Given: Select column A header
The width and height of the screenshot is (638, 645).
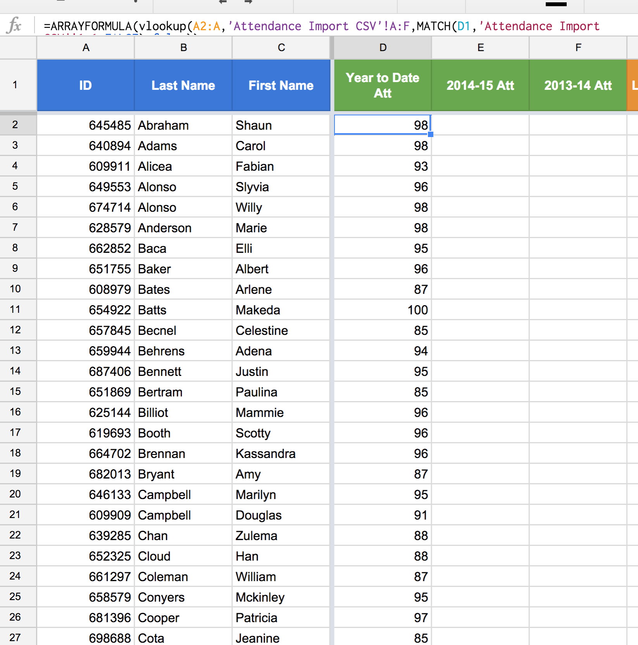Looking at the screenshot, I should (x=86, y=48).
